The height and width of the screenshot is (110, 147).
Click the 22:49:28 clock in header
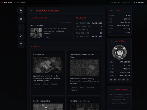126,2
